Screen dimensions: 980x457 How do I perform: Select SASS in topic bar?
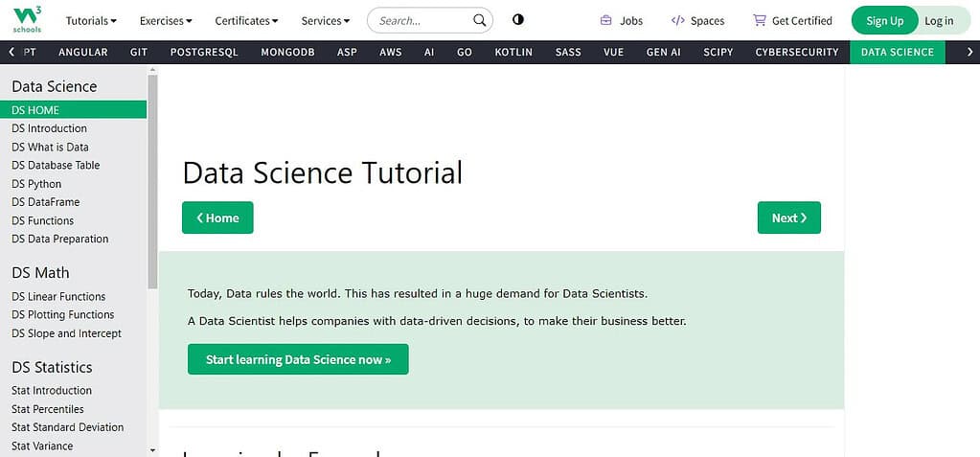pyautogui.click(x=568, y=52)
